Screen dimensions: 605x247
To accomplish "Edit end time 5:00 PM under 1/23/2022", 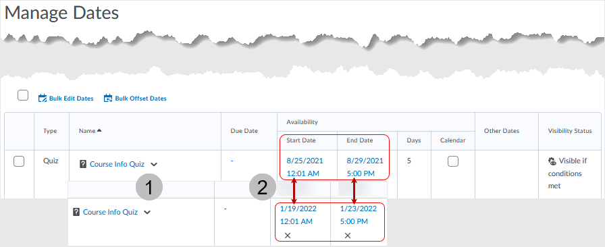I will tap(354, 222).
